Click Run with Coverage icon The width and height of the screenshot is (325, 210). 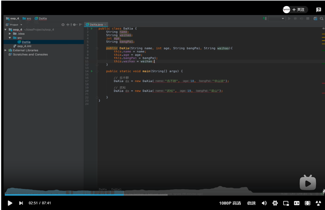[x=302, y=18]
